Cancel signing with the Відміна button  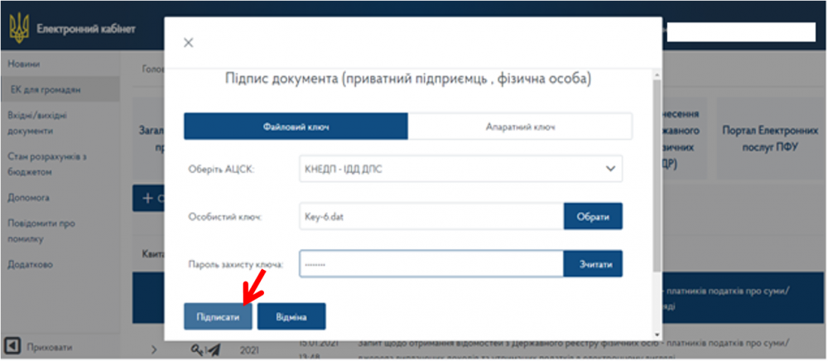pyautogui.click(x=291, y=316)
